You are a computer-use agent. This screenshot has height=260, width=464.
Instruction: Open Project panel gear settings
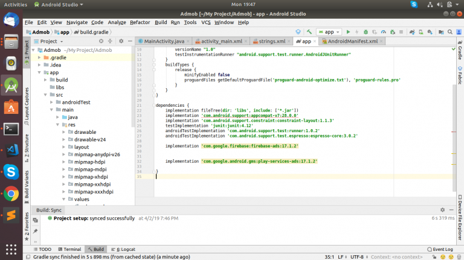pyautogui.click(x=121, y=42)
